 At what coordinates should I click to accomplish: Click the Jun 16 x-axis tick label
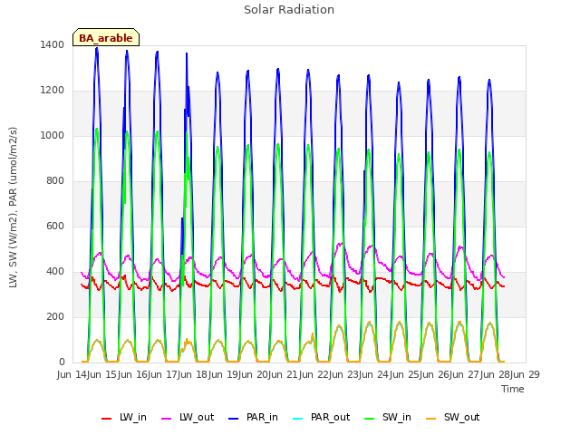tap(133, 374)
